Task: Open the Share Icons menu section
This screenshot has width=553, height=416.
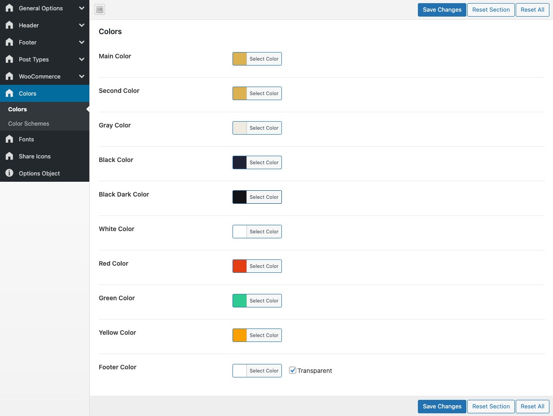Action: tap(44, 156)
